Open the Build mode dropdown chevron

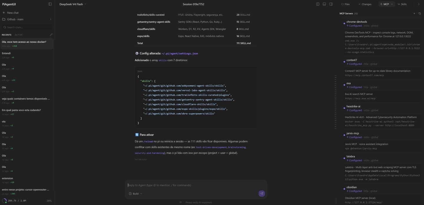coord(141,194)
